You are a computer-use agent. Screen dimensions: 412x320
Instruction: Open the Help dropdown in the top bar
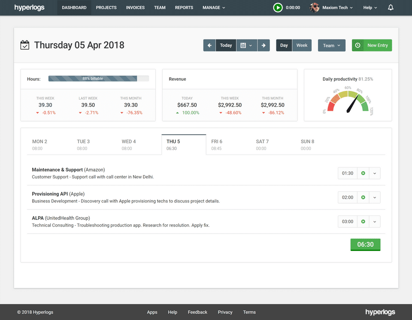pos(370,8)
